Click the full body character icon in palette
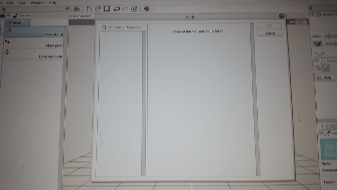Screen dimensions: 337x190 click(326, 68)
